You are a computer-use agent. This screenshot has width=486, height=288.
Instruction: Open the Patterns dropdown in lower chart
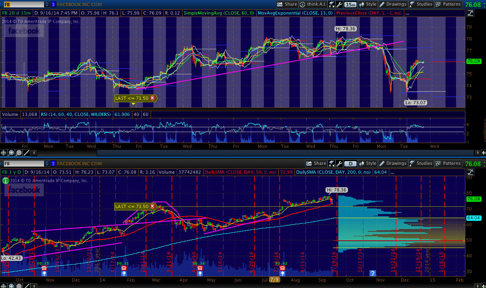click(x=448, y=164)
